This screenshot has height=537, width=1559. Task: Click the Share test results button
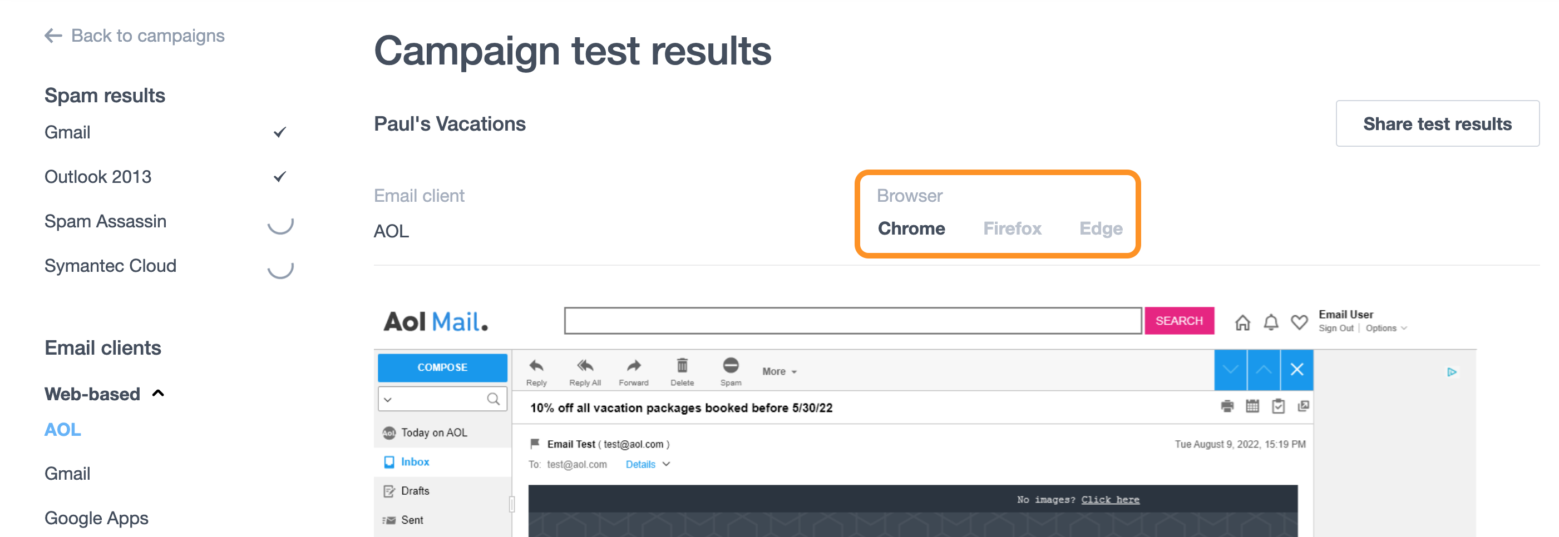click(1437, 124)
